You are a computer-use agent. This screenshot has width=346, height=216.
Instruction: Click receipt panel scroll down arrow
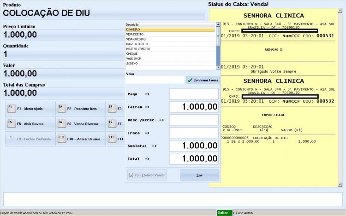340,185
